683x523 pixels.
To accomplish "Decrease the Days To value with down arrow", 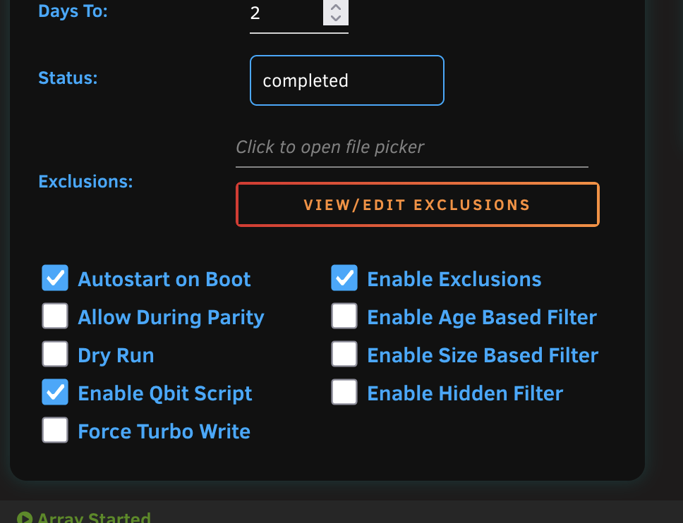I will coord(335,18).
